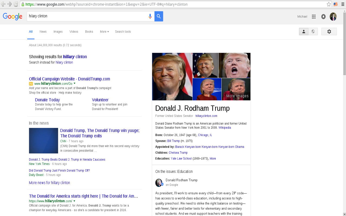Open Search tools
Viewport: 346px width, 216px height.
[123, 32]
